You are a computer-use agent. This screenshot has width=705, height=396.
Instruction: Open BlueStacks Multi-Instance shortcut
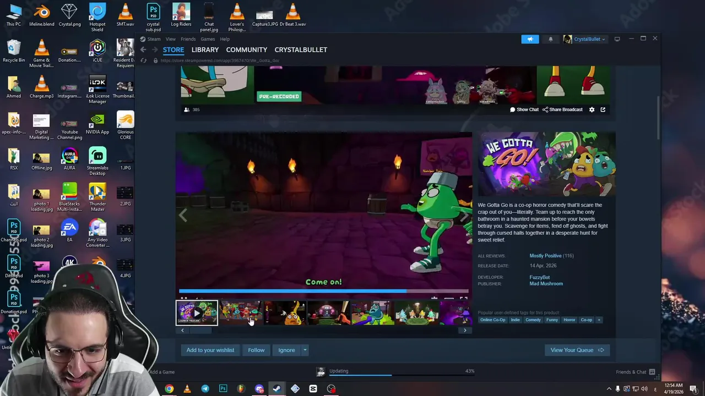pyautogui.click(x=69, y=197)
